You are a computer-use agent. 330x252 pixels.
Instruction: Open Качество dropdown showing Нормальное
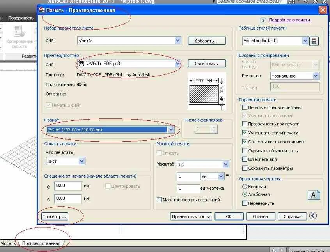[295, 76]
